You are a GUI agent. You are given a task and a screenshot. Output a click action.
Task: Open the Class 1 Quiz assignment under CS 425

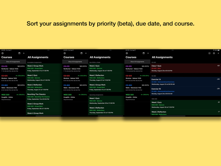click(186, 68)
